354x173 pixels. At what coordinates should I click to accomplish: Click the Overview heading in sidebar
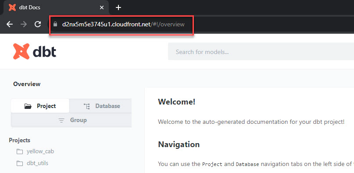pyautogui.click(x=27, y=84)
